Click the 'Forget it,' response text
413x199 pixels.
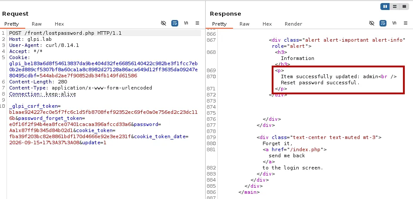[x=278, y=143]
